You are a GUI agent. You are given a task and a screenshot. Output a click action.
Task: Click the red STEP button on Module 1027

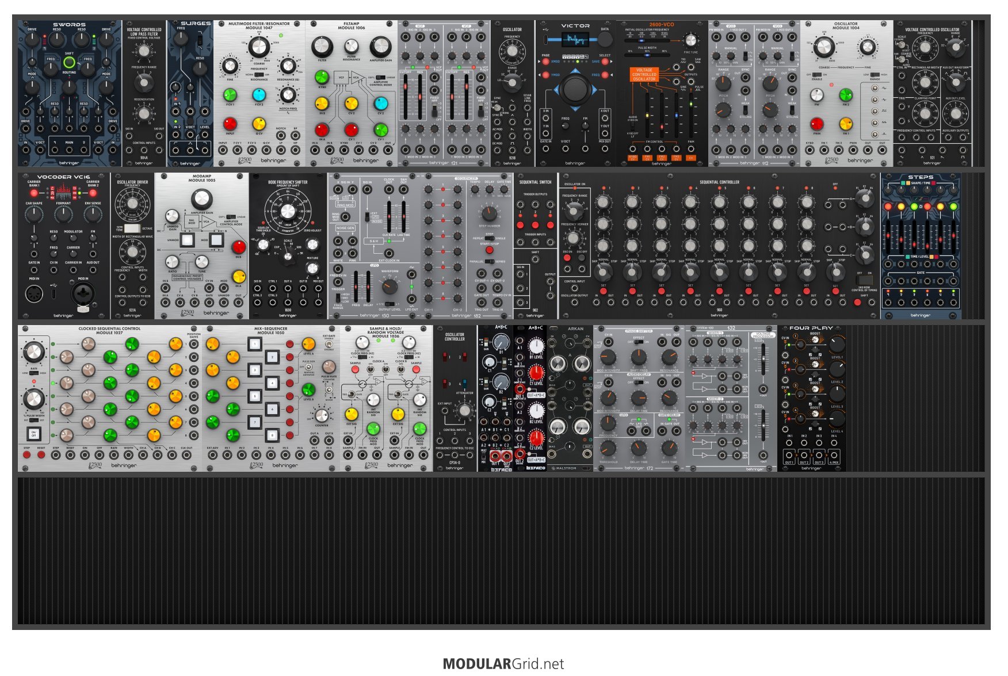pyautogui.click(x=26, y=455)
